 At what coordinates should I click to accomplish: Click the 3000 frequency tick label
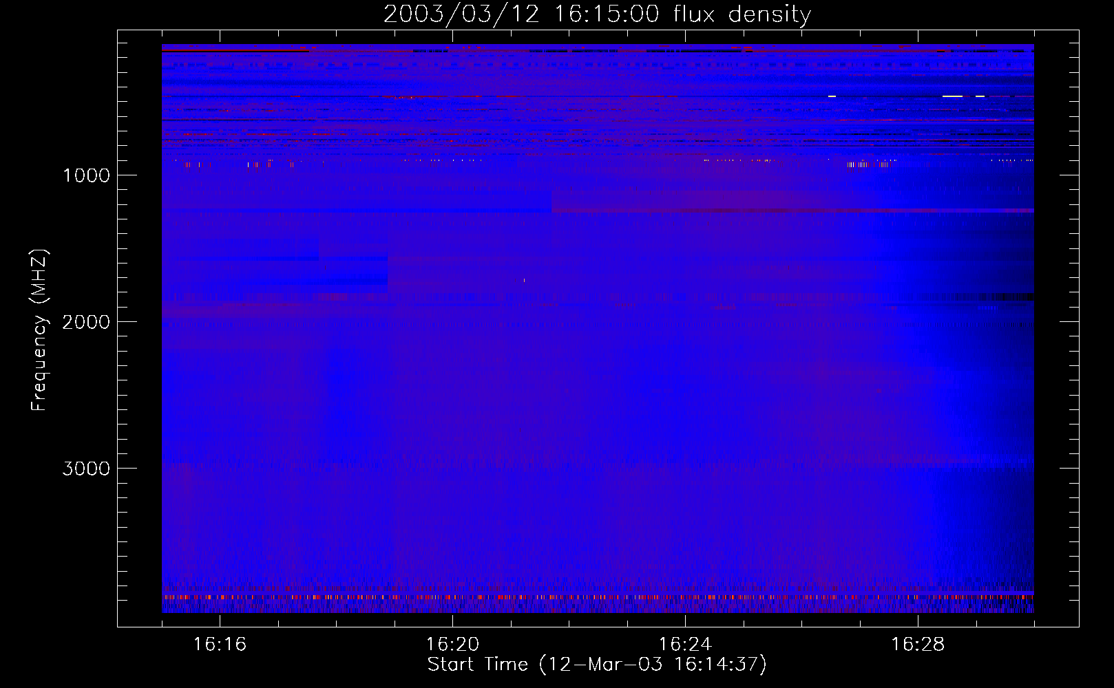pos(86,469)
